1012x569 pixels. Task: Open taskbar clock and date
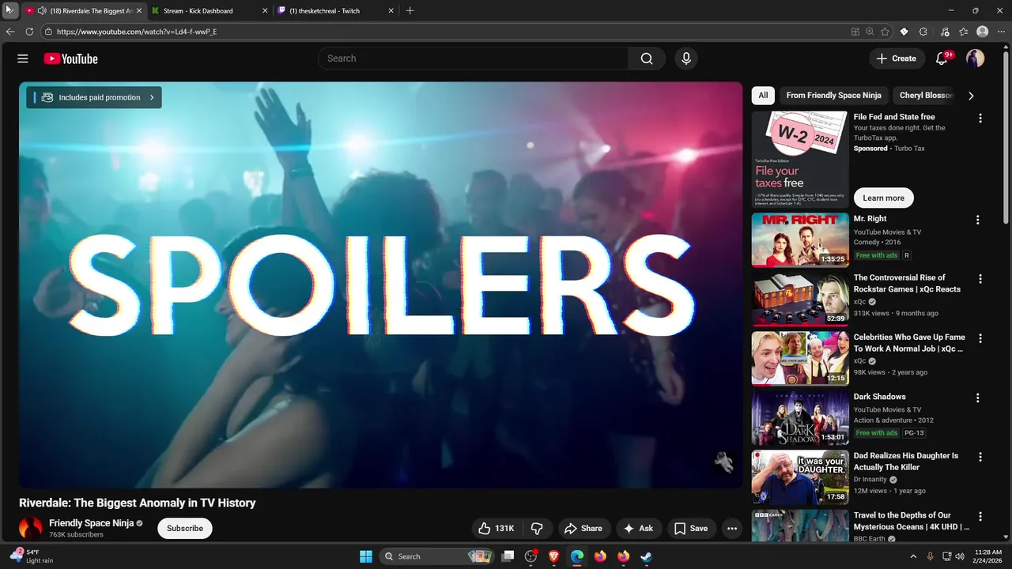[988, 556]
